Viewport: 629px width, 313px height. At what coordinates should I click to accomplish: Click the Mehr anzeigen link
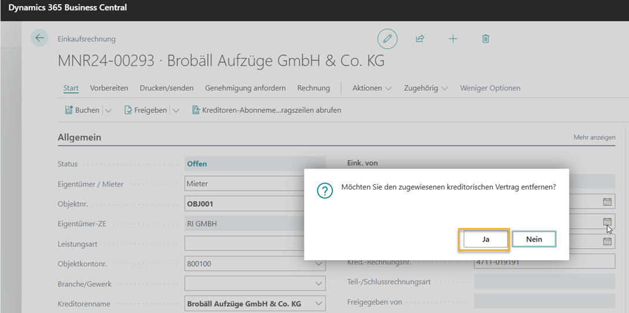pyautogui.click(x=594, y=137)
